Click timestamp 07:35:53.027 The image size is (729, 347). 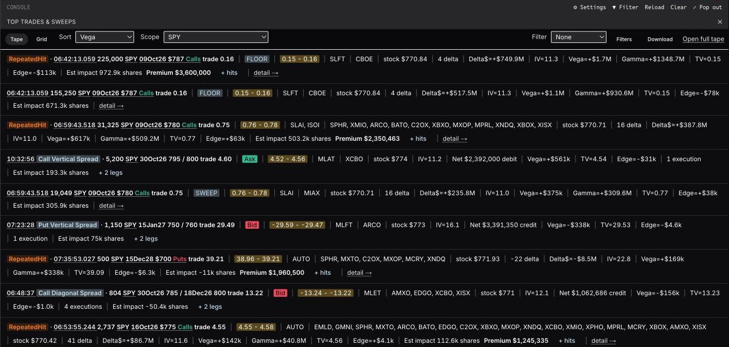coord(74,259)
